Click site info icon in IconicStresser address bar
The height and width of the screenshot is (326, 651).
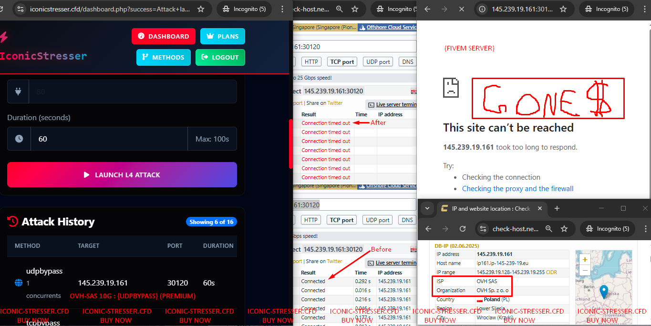pyautogui.click(x=20, y=9)
